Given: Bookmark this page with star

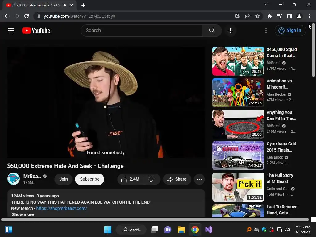Looking at the screenshot, I should (x=257, y=16).
